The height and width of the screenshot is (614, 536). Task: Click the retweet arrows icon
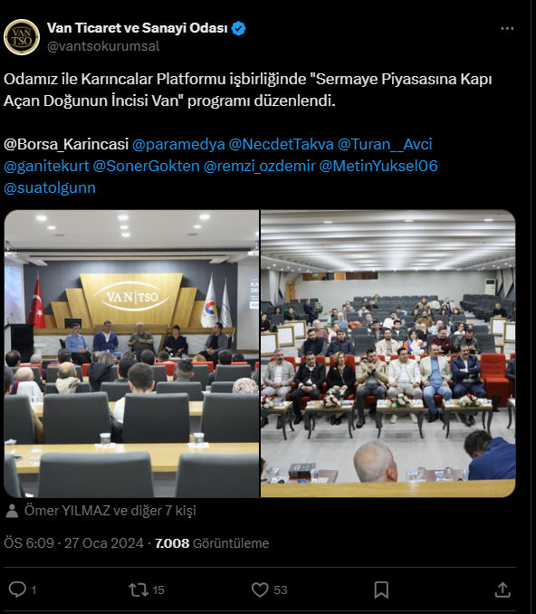point(139,590)
